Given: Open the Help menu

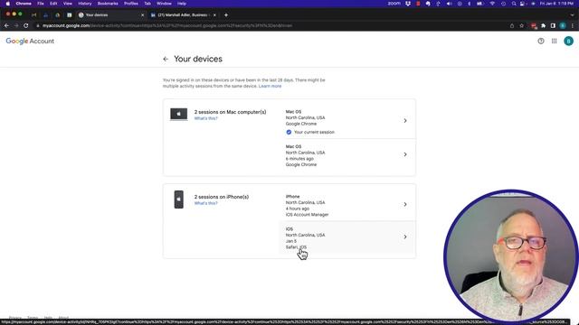Looking at the screenshot, I should [181, 4].
